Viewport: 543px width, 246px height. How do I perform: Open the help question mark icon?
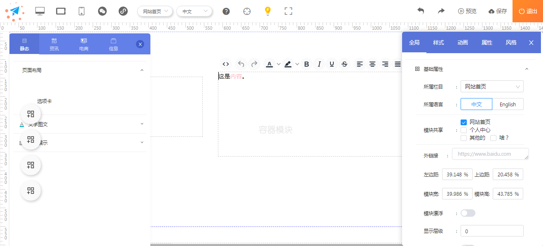(226, 11)
